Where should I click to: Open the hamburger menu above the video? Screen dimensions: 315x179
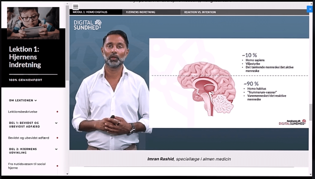click(76, 7)
